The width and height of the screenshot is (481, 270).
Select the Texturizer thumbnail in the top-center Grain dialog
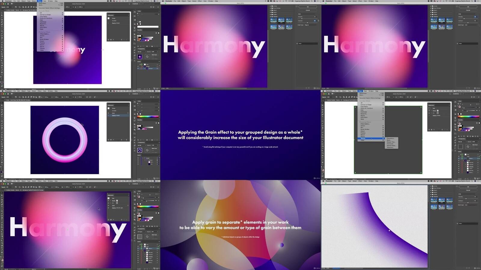(289, 26)
